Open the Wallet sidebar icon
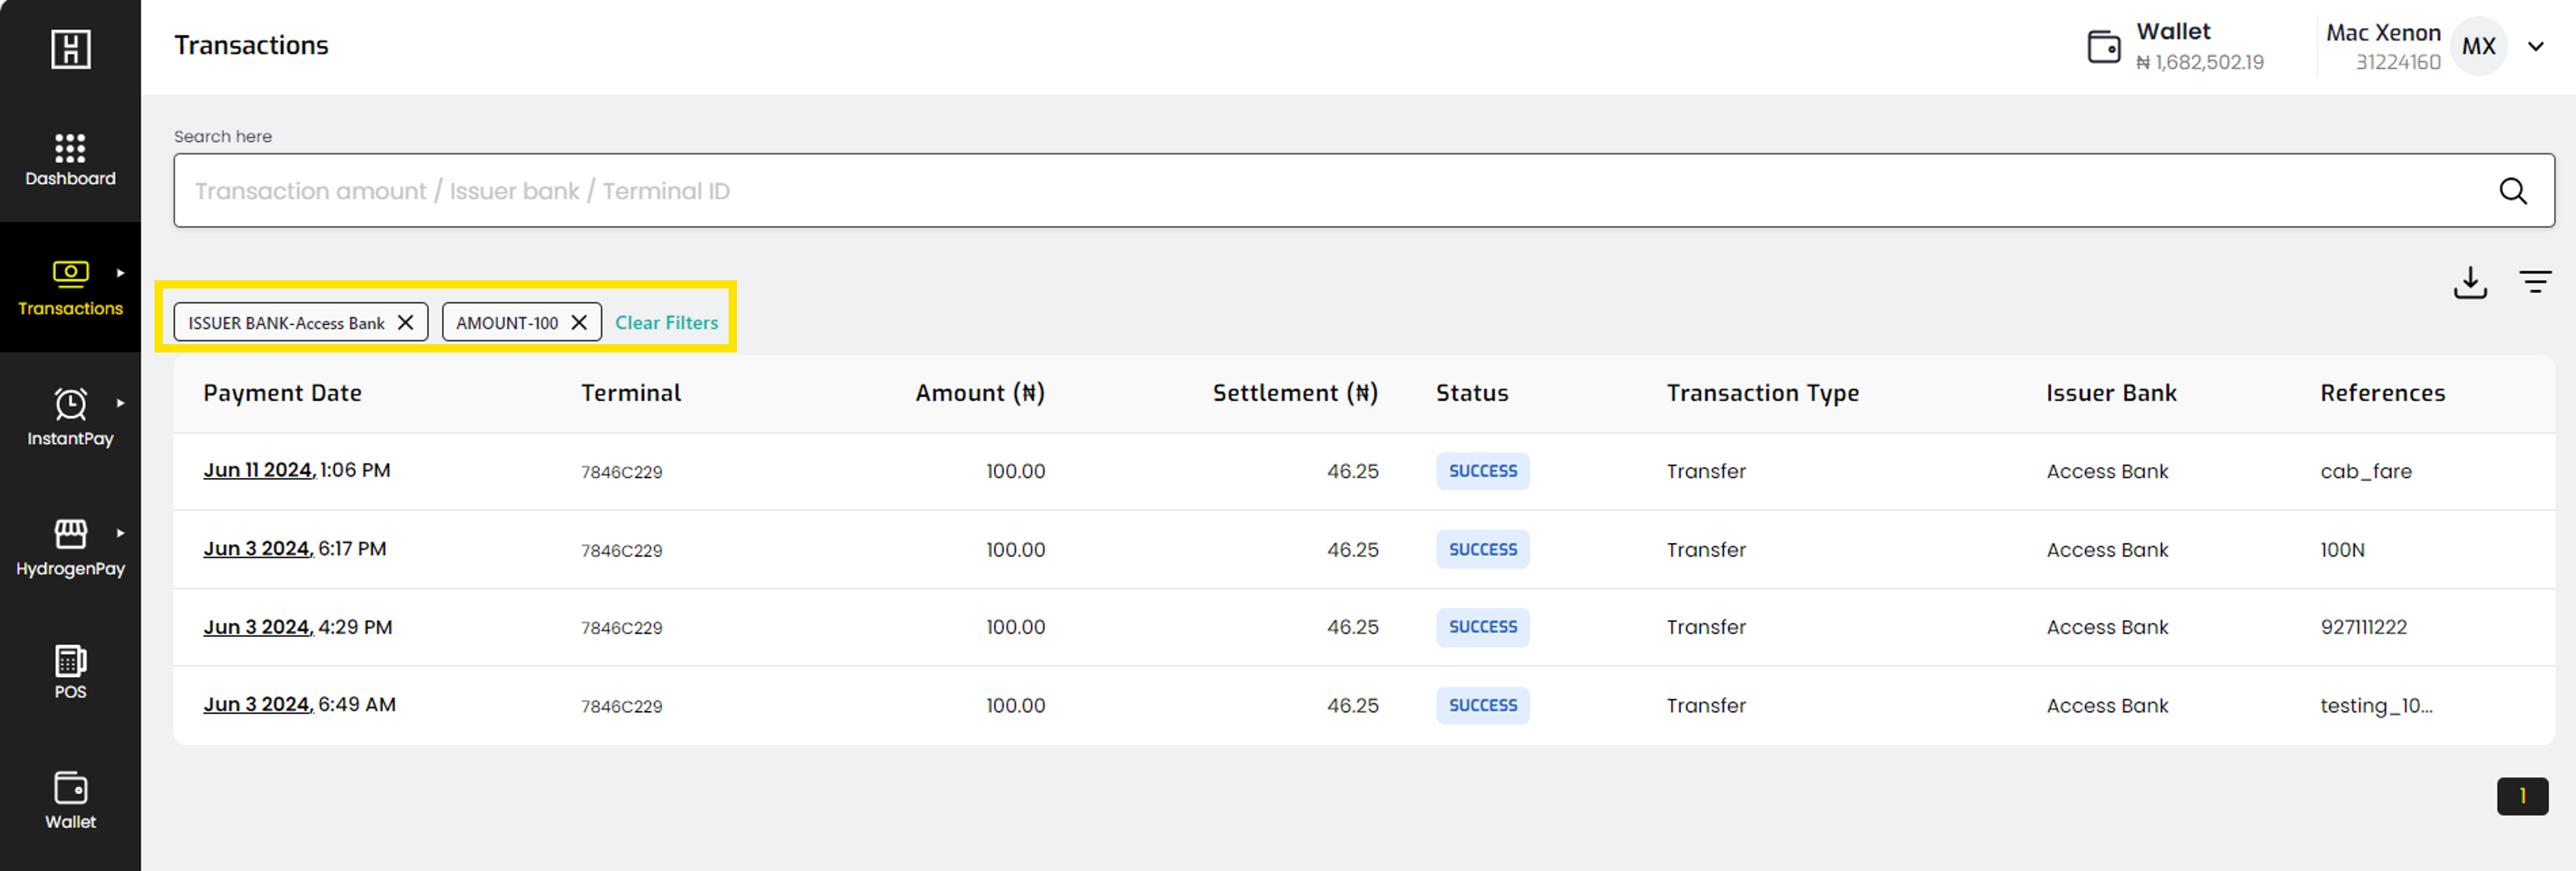 (70, 788)
